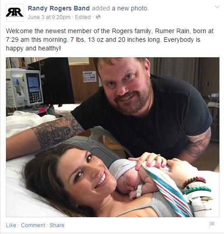View the post's Edited history
This screenshot has width=224, height=234.
point(83,17)
